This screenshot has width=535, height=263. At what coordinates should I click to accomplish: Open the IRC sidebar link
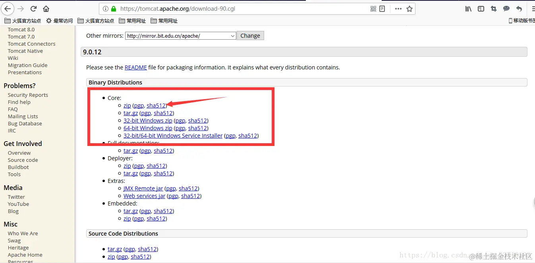point(12,131)
